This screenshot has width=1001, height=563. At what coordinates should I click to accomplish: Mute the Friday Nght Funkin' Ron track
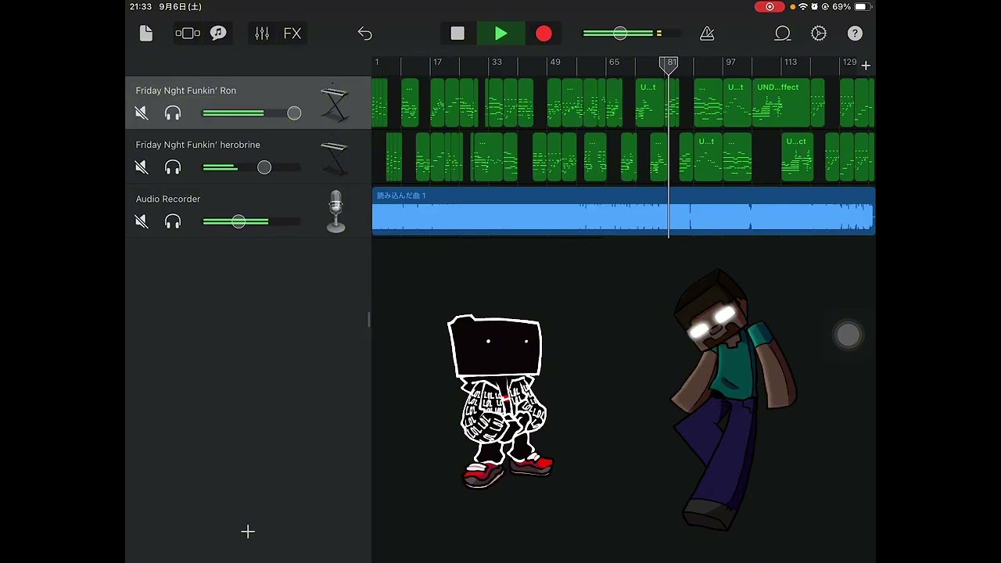tap(142, 113)
